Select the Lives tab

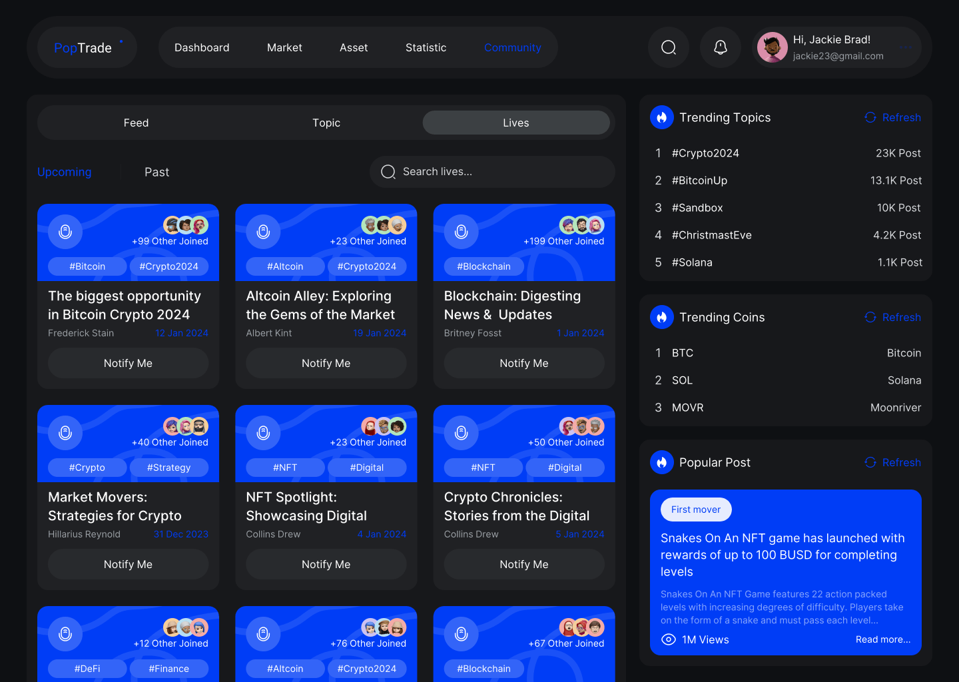pyautogui.click(x=516, y=123)
